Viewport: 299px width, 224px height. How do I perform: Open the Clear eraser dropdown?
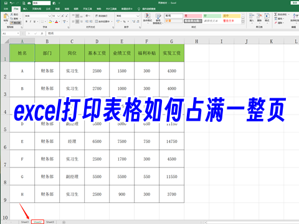[278, 22]
